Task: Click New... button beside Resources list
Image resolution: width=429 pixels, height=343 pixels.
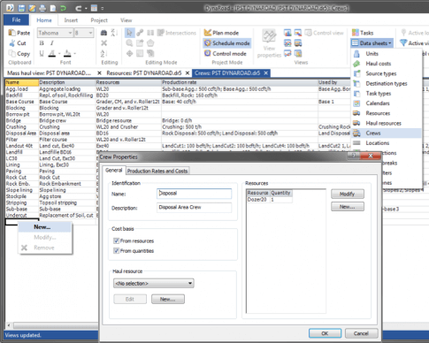Action: (348, 207)
